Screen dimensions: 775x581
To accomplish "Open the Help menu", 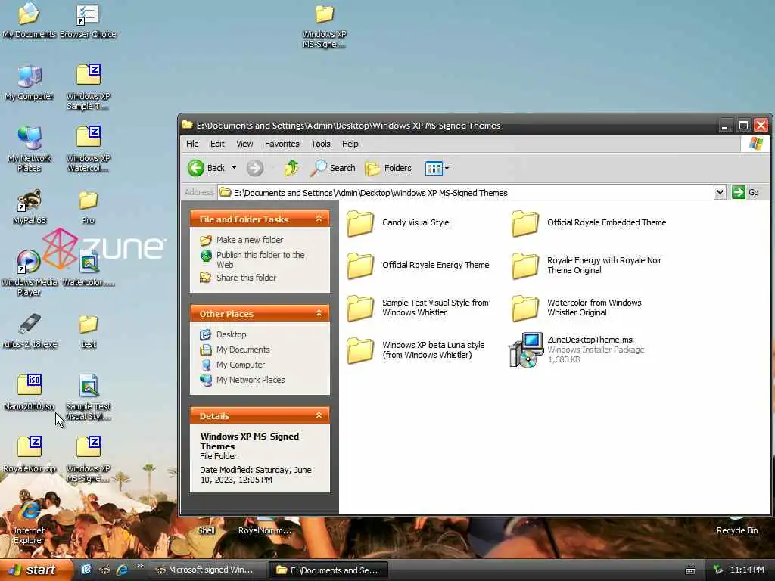I will (350, 144).
